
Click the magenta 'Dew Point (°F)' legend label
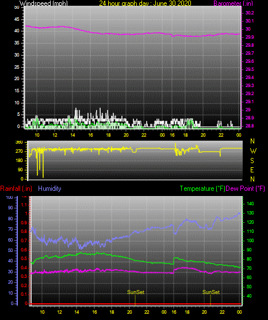point(245,189)
